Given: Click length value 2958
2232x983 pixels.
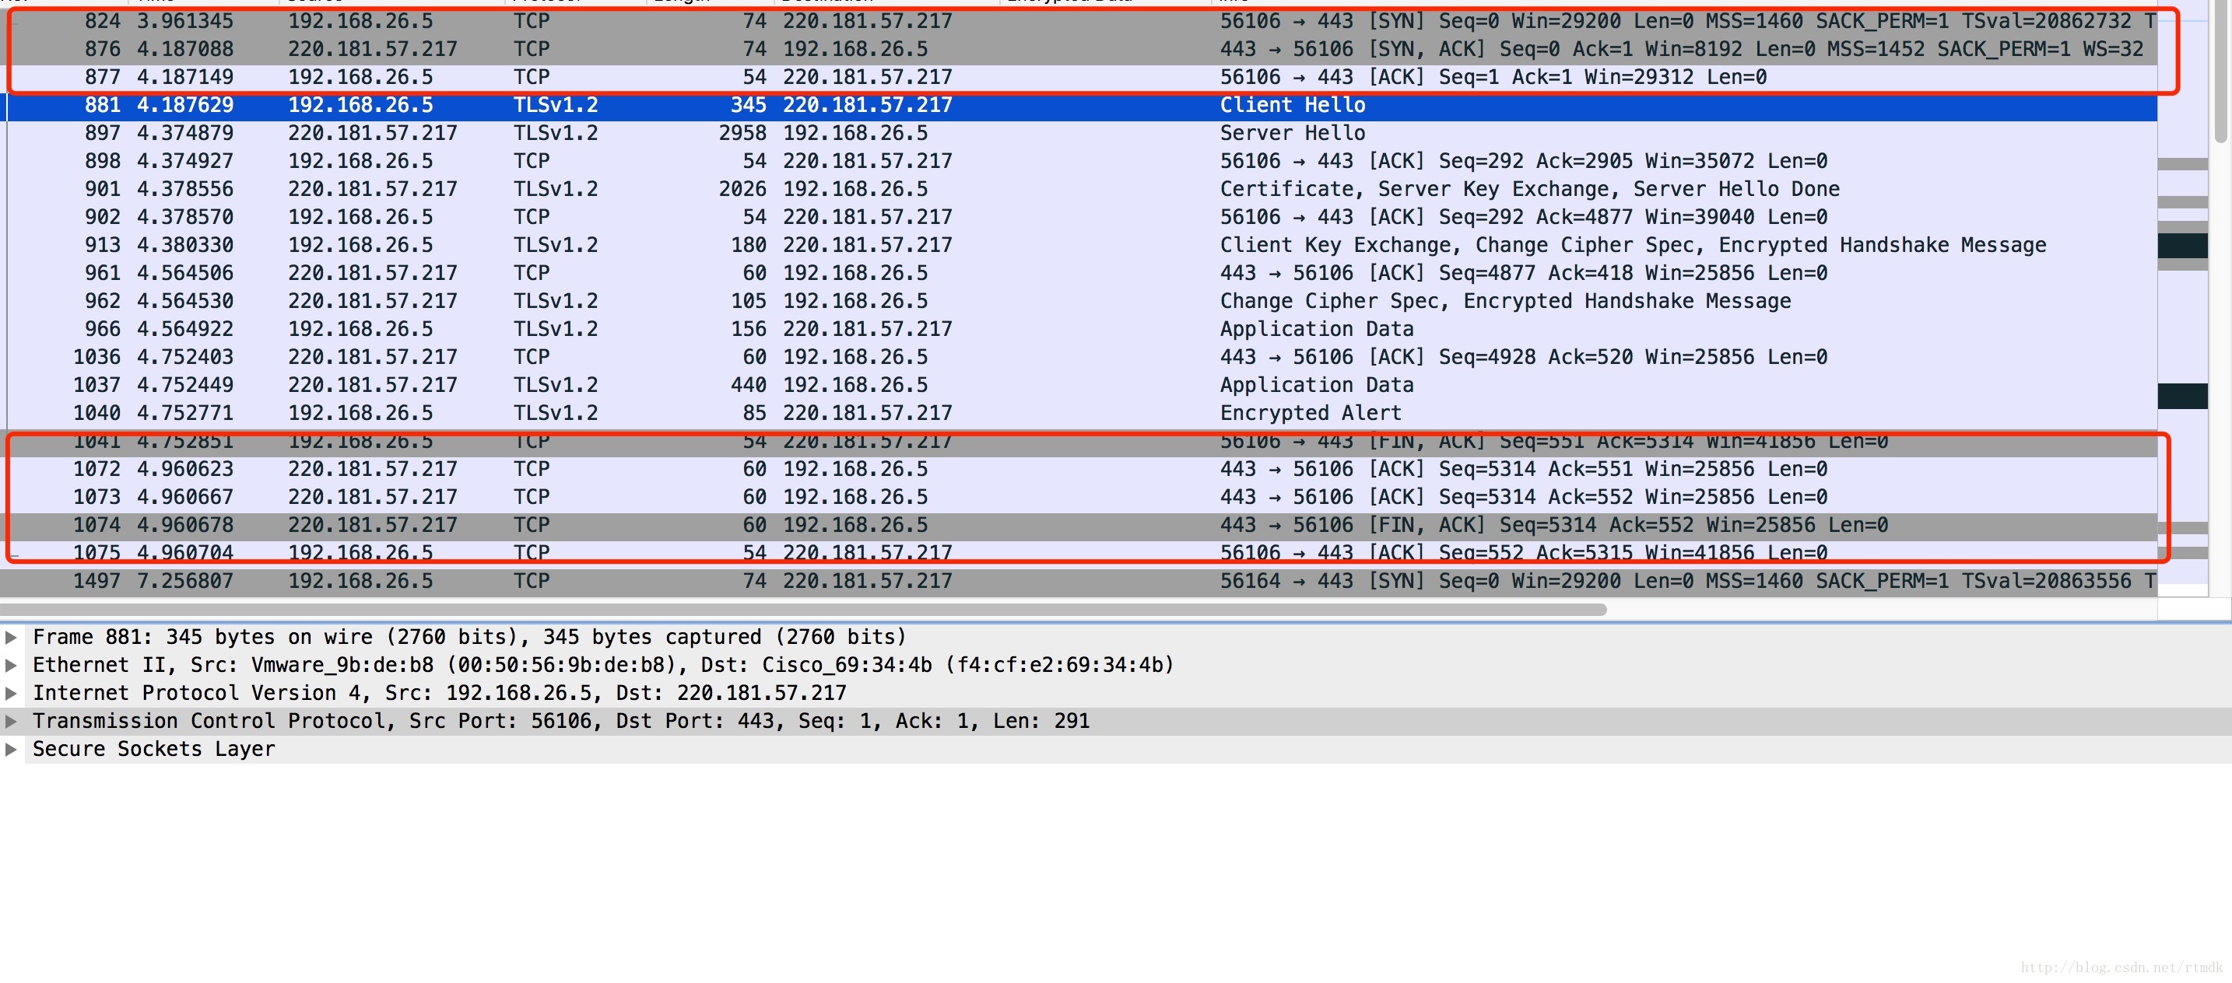Looking at the screenshot, I should click(x=742, y=134).
